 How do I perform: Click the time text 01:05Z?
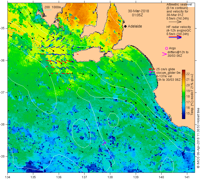tap(137, 15)
